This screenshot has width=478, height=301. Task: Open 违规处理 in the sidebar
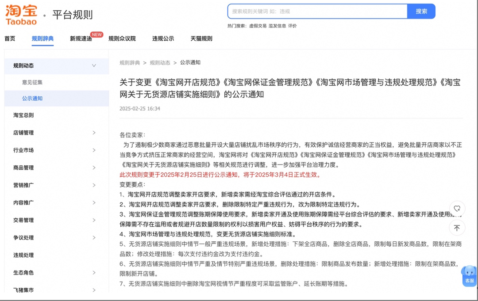[x=23, y=255]
